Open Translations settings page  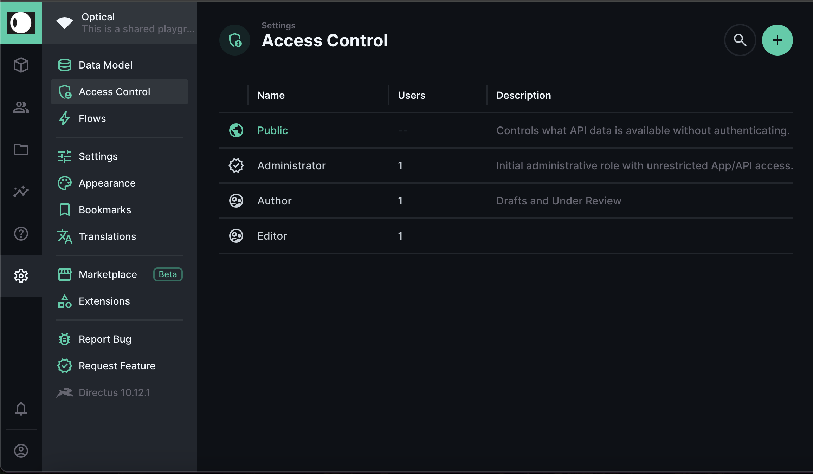pyautogui.click(x=120, y=236)
